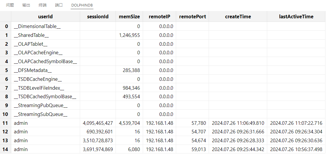The image size is (326, 154).
Task: Click the remoteIP column header
Action: click(x=159, y=17)
